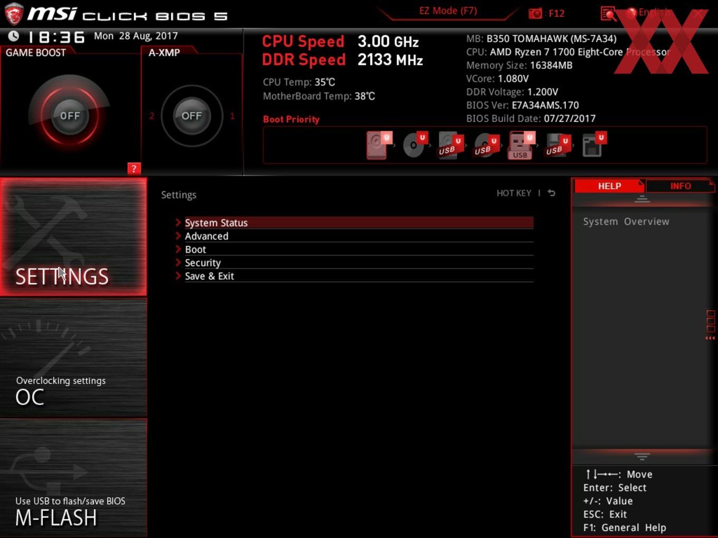Open the Boot submenu

354,249
